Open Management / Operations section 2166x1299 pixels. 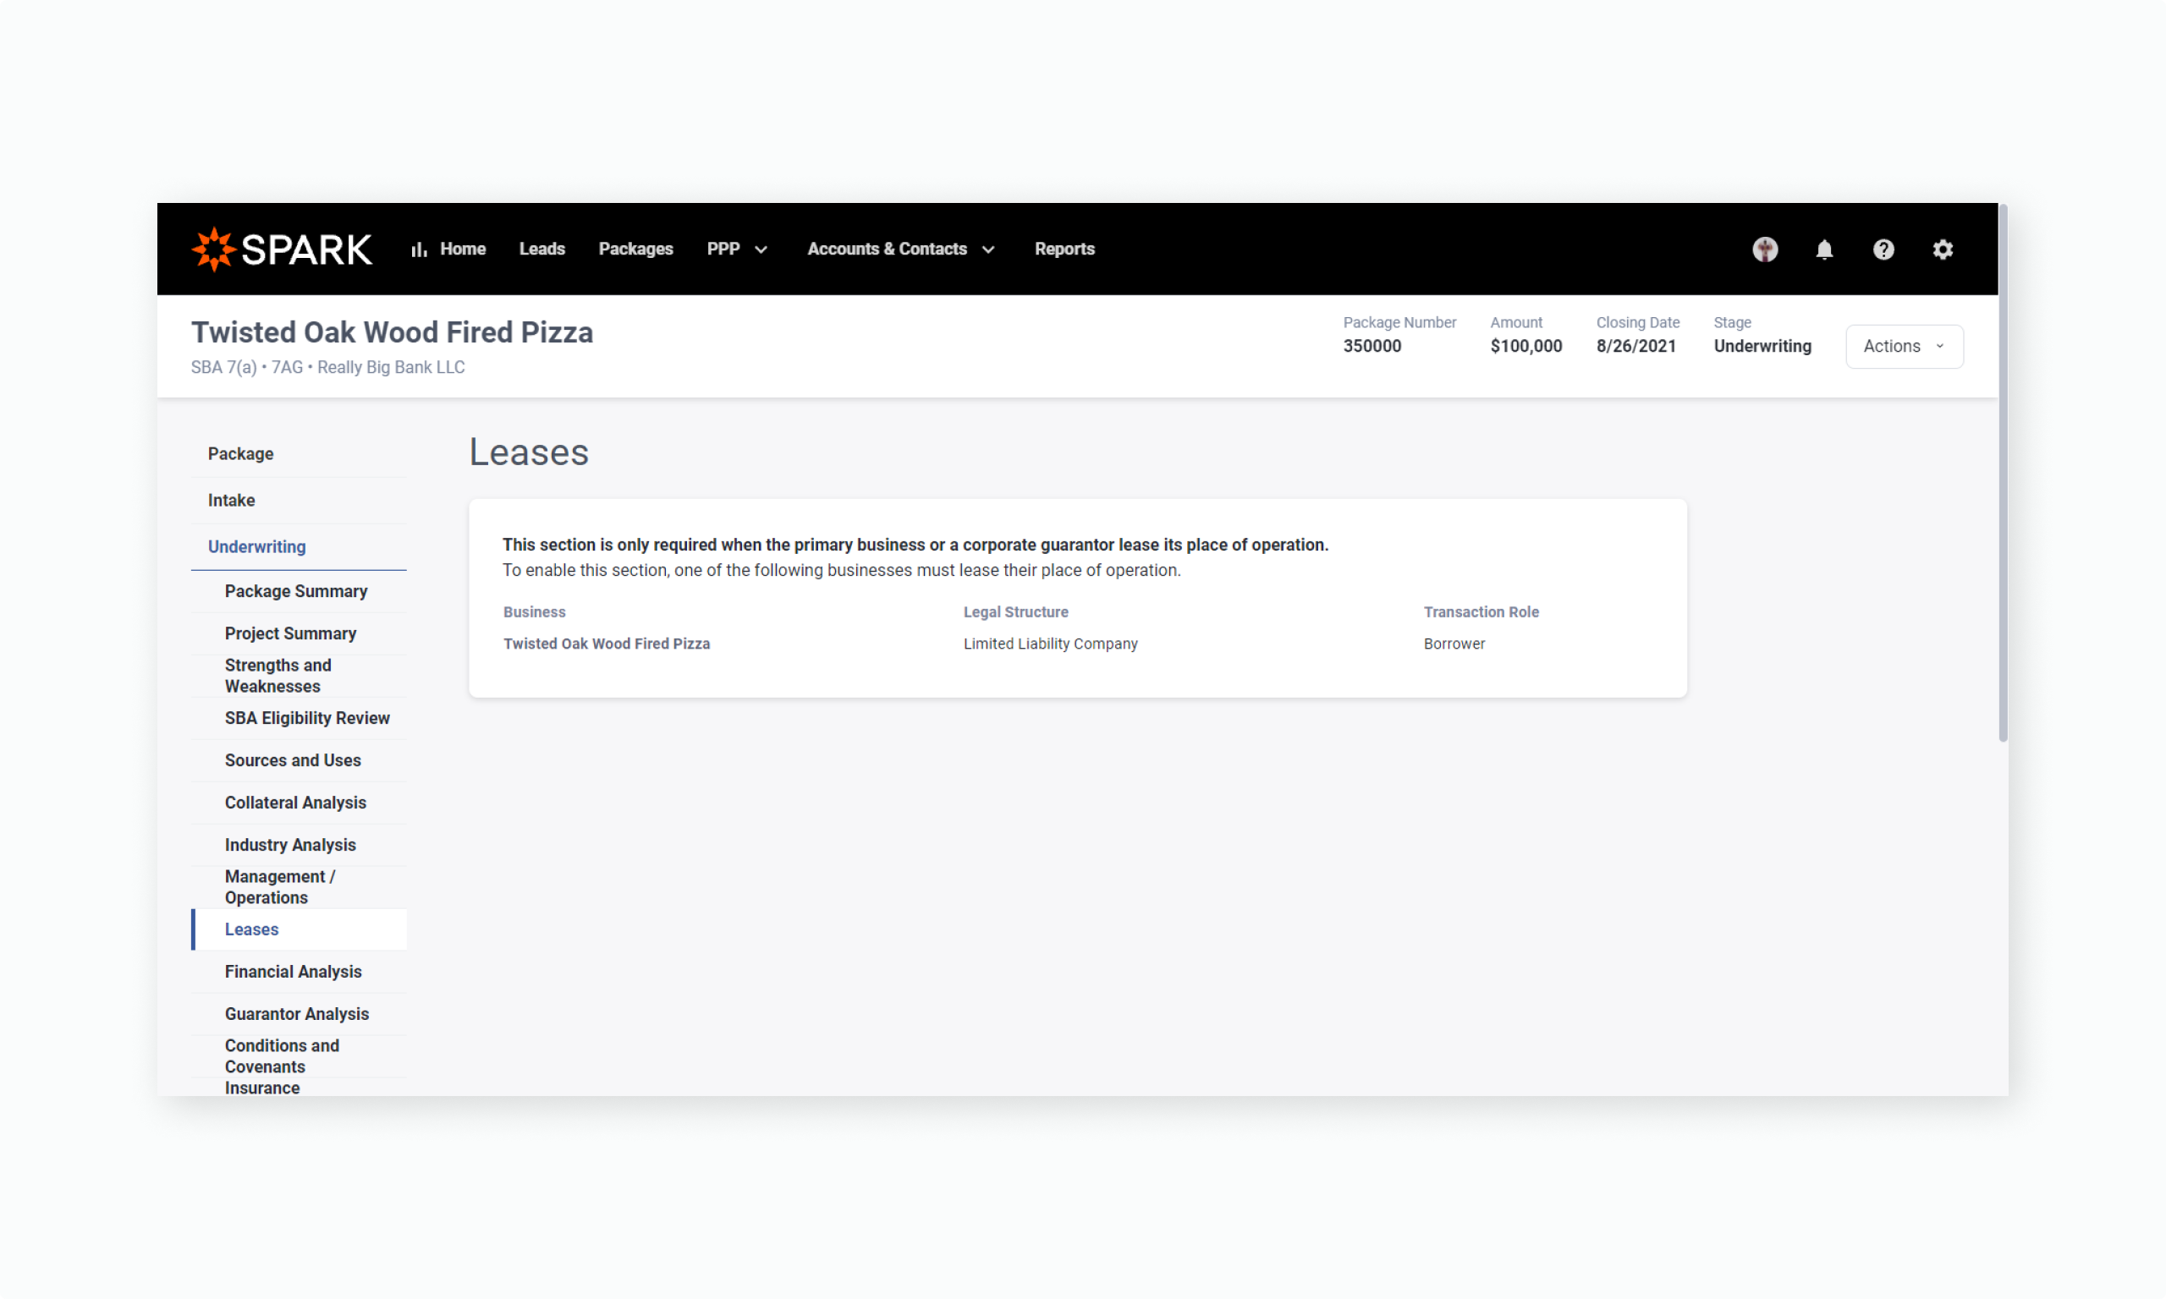[x=299, y=886]
